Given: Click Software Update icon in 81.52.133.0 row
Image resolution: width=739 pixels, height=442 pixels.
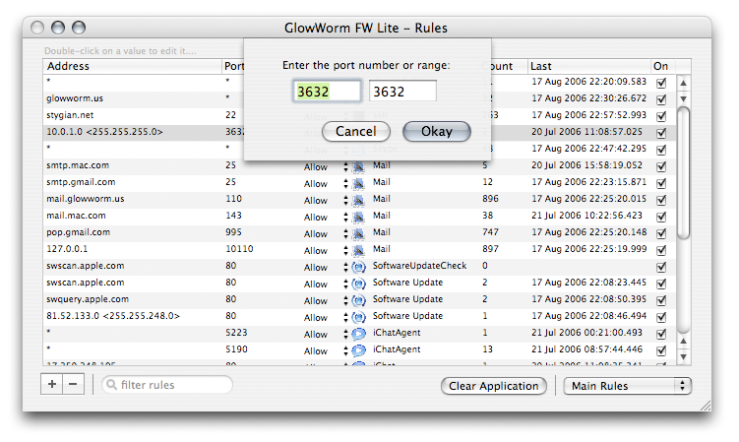Looking at the screenshot, I should coord(358,317).
